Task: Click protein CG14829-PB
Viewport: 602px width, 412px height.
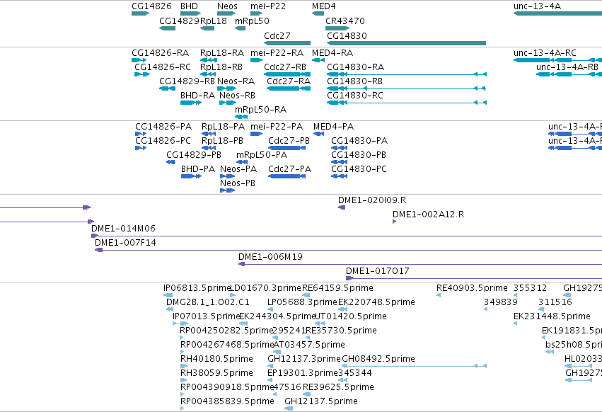Action: pyautogui.click(x=171, y=162)
